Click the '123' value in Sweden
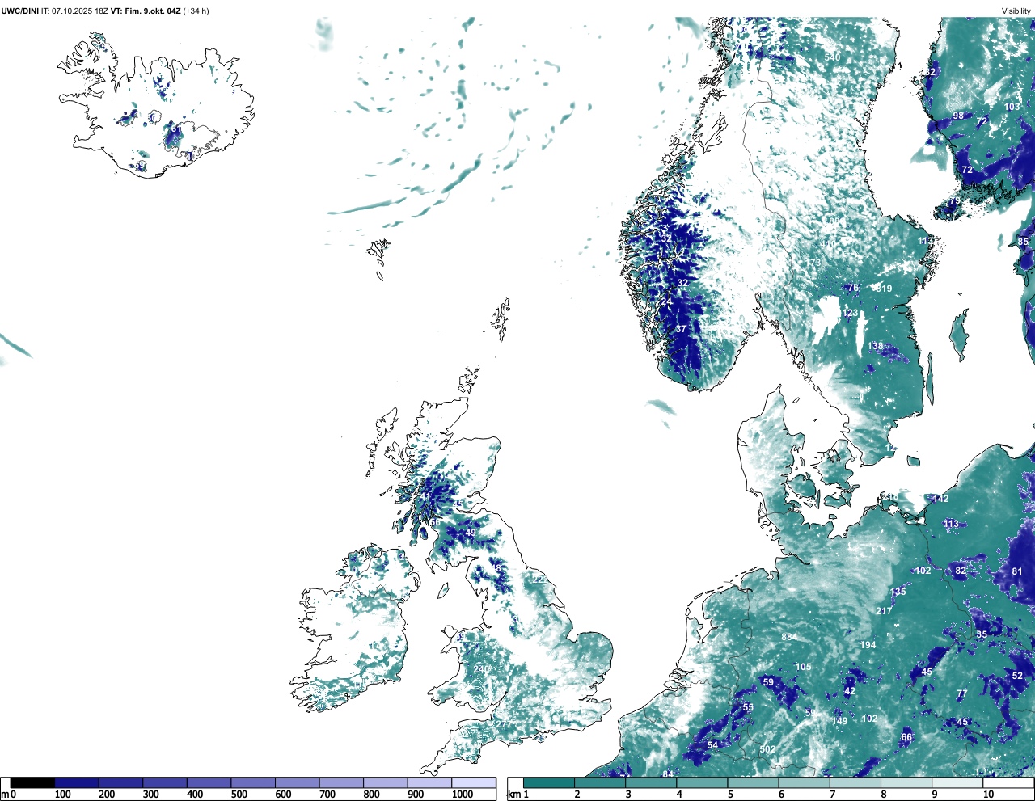The height and width of the screenshot is (801, 1035). point(850,313)
